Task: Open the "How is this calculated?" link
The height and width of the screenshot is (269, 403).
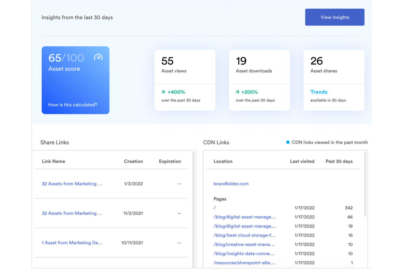Action: pyautogui.click(x=73, y=105)
